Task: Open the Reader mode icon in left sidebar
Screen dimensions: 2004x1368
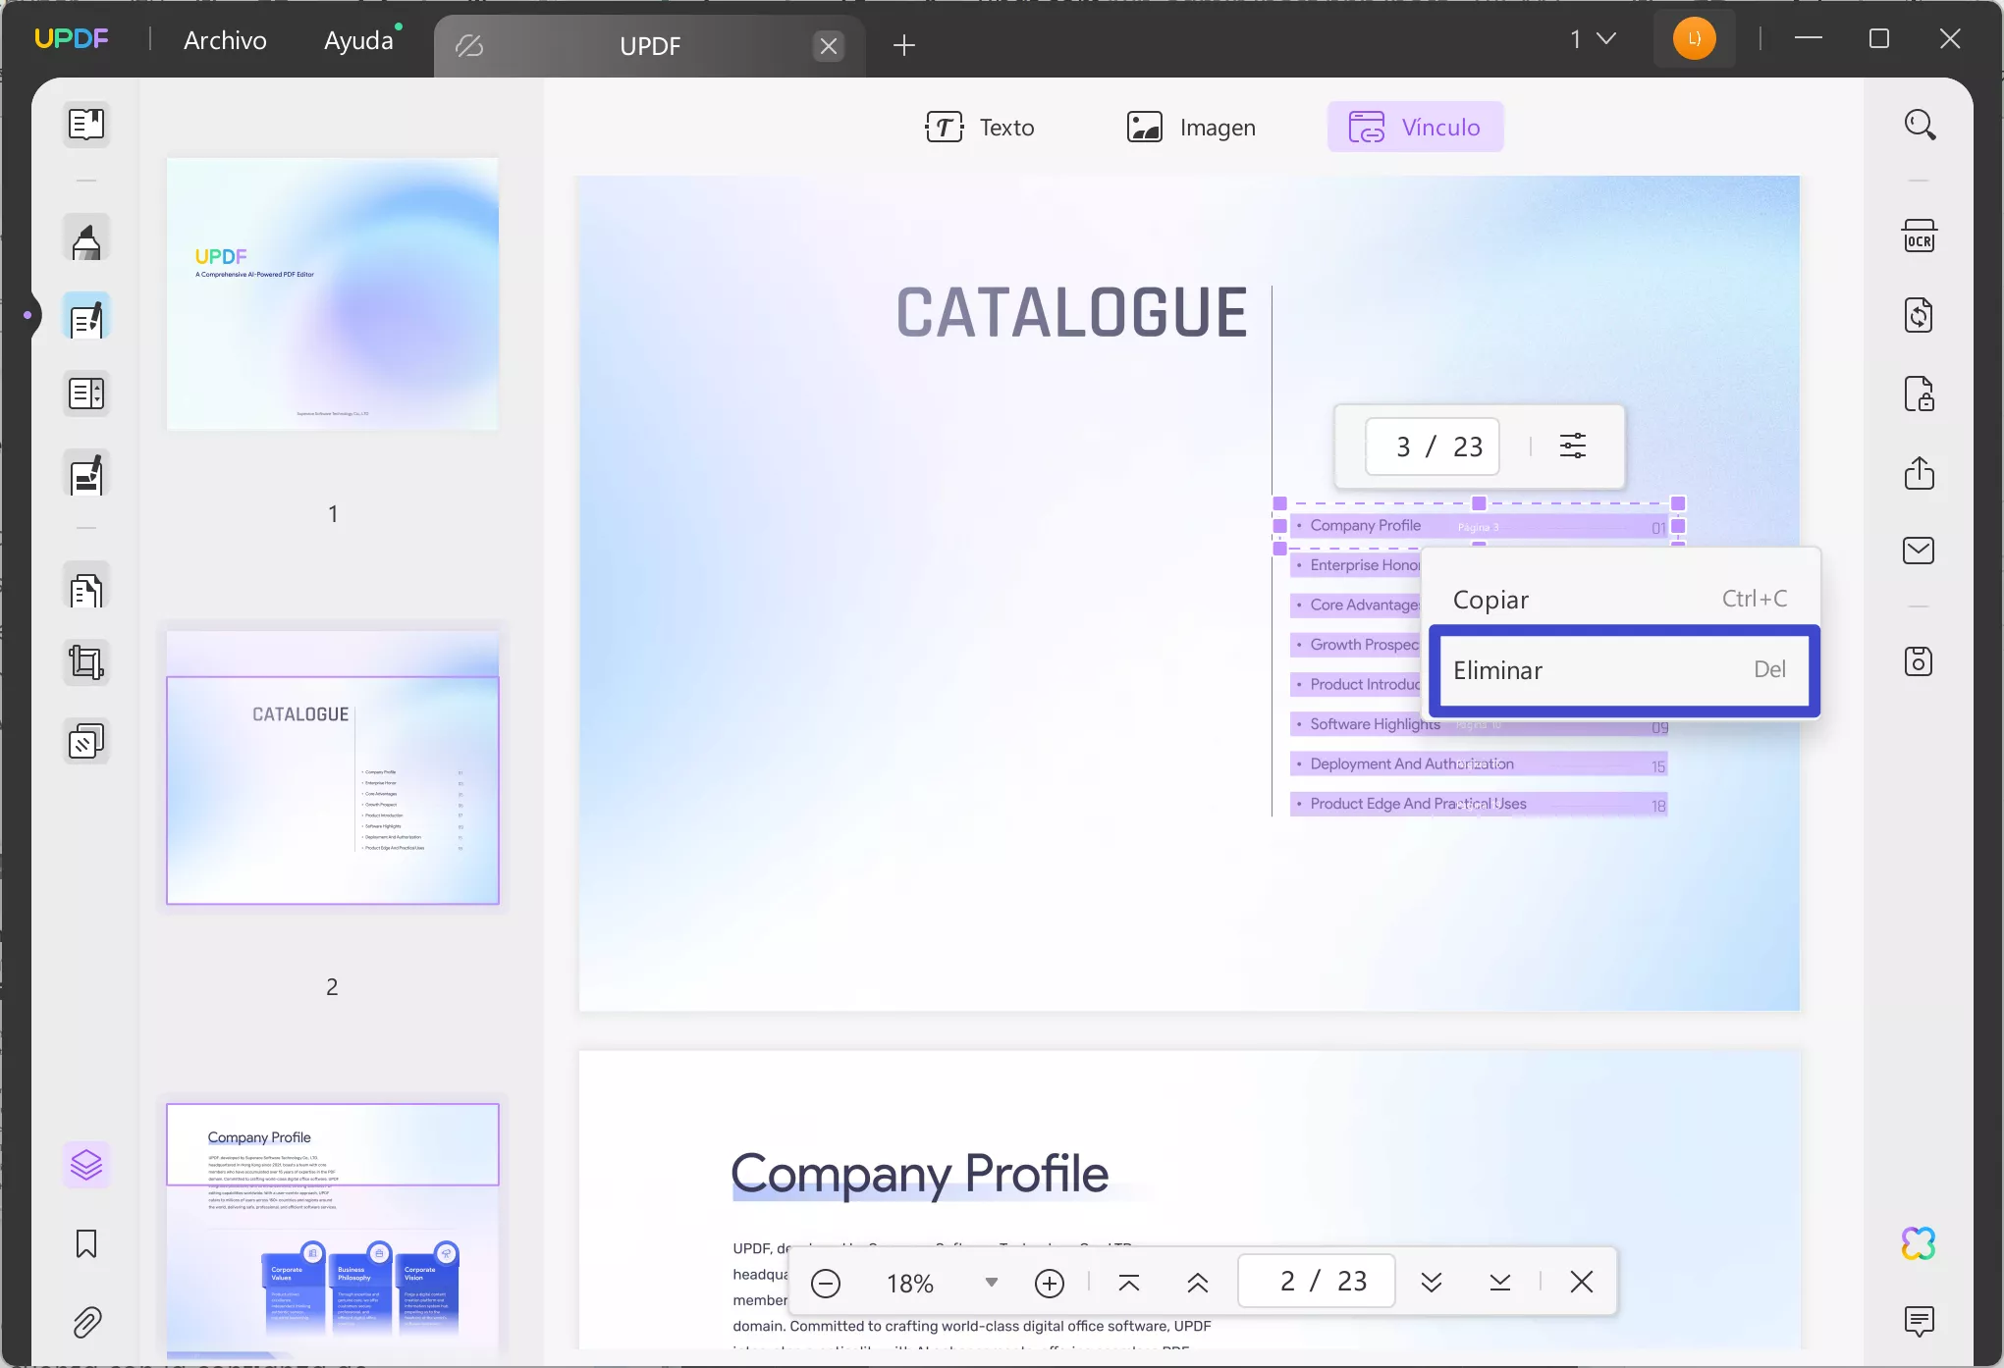Action: pos(86,125)
